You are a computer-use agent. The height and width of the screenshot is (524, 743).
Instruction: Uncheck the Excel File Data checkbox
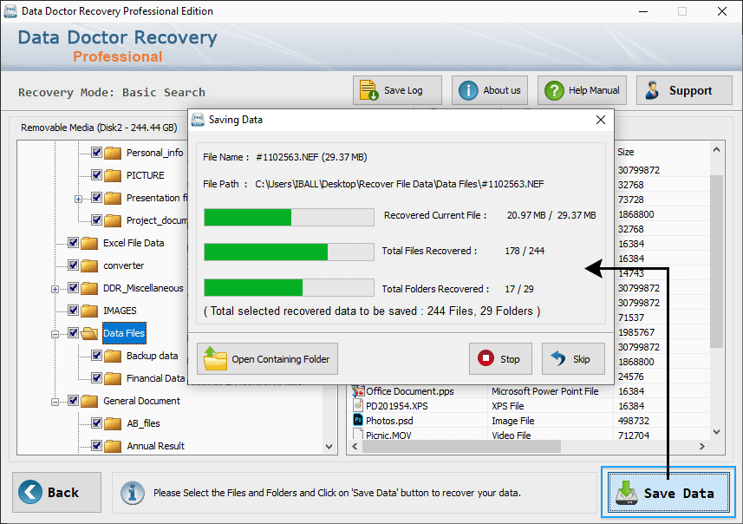tap(73, 242)
